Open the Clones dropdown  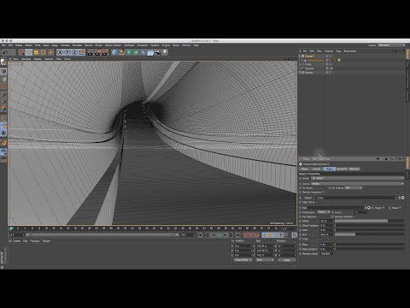click(358, 184)
